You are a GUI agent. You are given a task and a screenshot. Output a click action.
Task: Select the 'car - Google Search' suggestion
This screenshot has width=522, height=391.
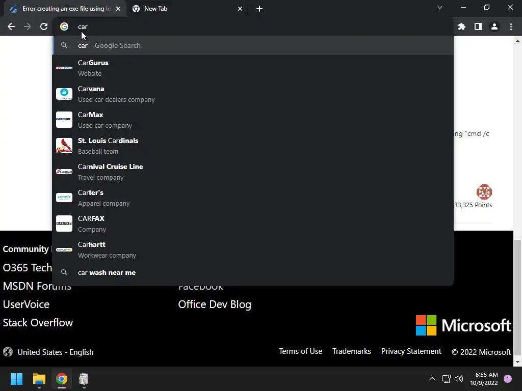[253, 45]
